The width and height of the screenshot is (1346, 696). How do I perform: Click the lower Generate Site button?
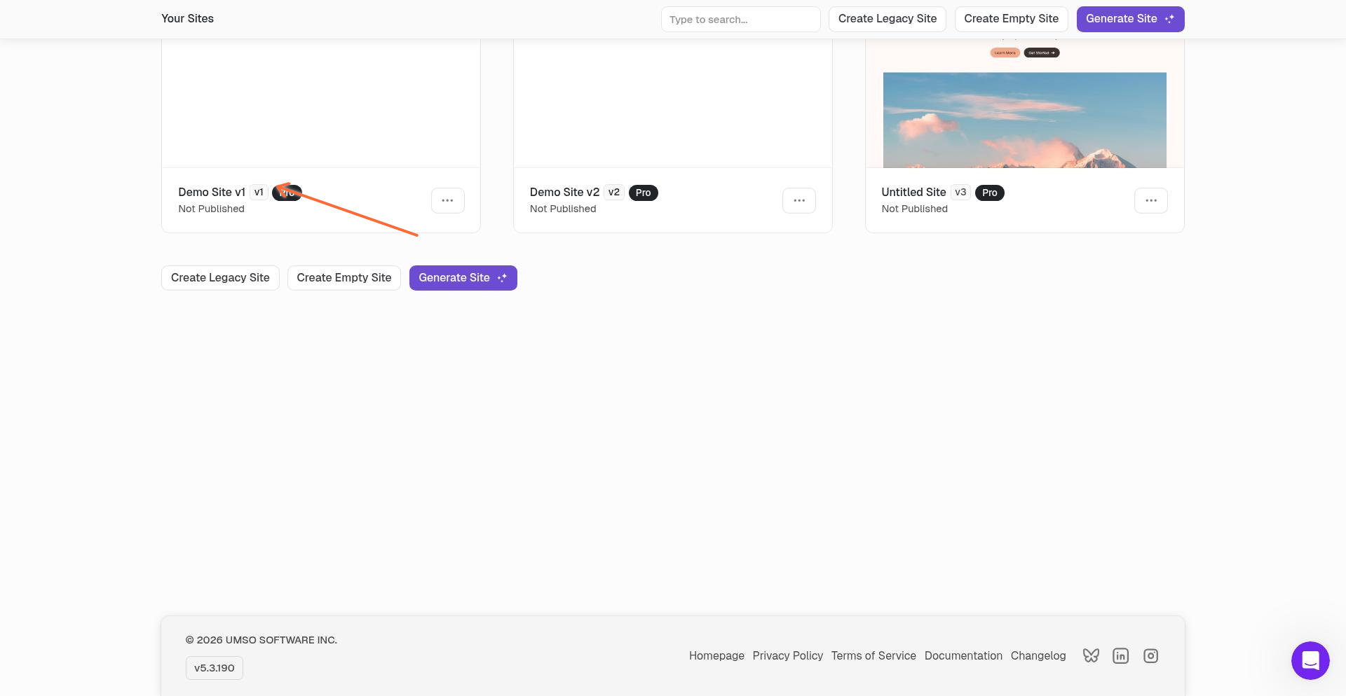click(463, 277)
